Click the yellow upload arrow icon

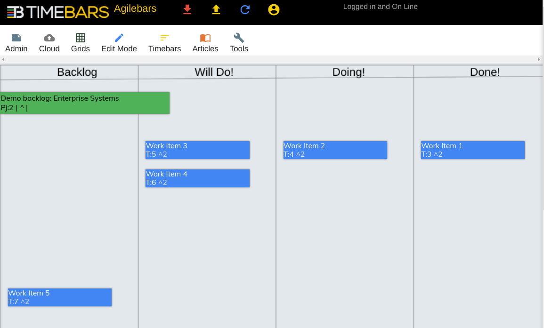[216, 9]
